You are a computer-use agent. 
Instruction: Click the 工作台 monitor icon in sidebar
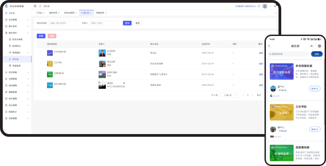pos(6,13)
